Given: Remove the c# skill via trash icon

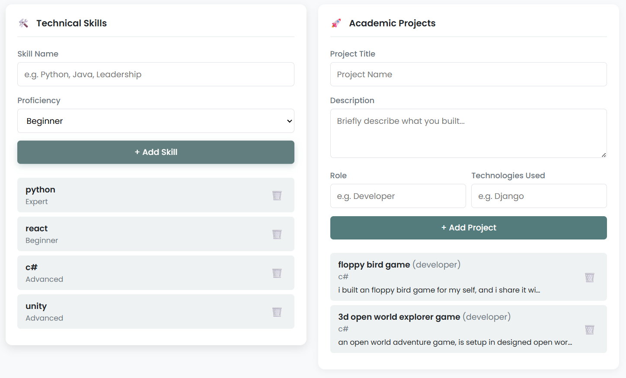Looking at the screenshot, I should point(277,273).
